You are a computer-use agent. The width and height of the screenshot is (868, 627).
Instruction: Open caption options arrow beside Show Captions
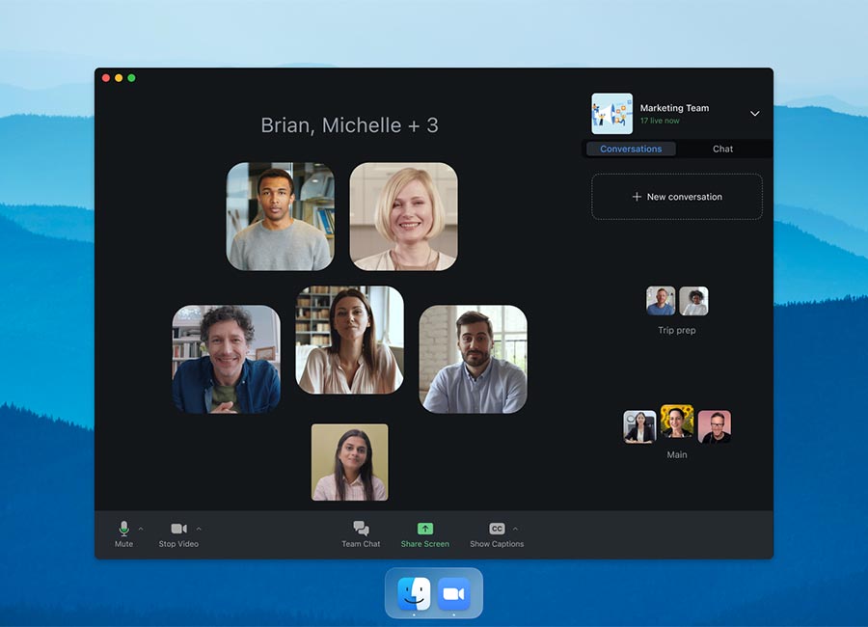coord(515,529)
